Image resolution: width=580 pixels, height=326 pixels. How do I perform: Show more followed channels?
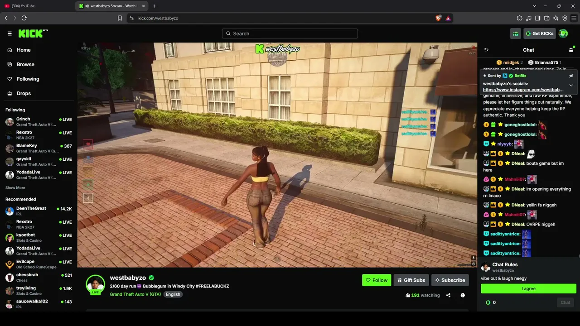coord(15,188)
